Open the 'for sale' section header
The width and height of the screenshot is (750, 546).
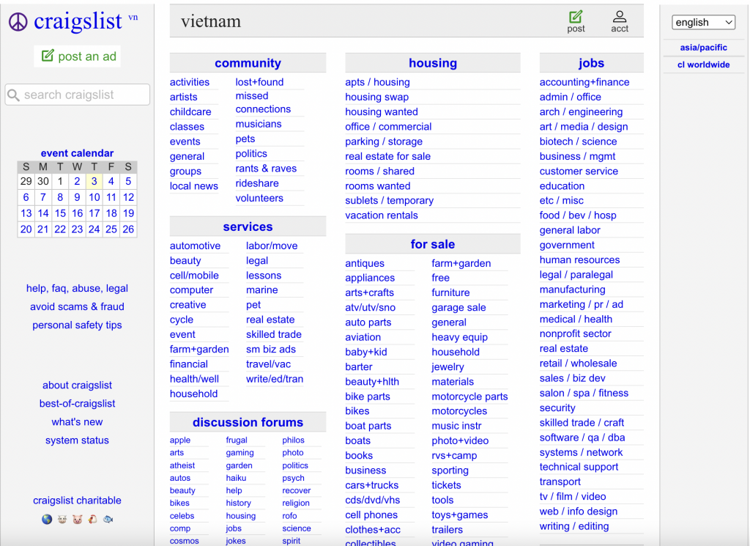tap(432, 245)
